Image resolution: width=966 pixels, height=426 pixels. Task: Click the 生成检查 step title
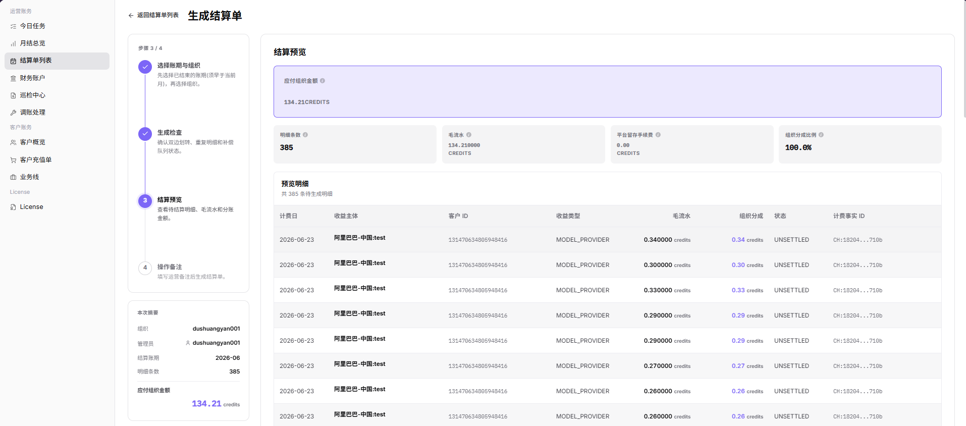170,133
